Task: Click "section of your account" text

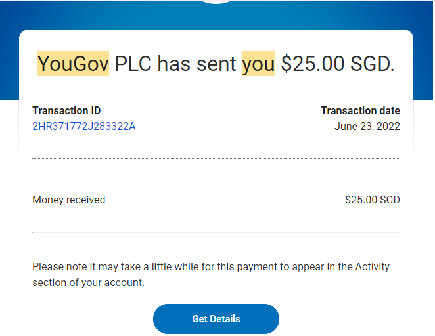Action: pyautogui.click(x=87, y=283)
